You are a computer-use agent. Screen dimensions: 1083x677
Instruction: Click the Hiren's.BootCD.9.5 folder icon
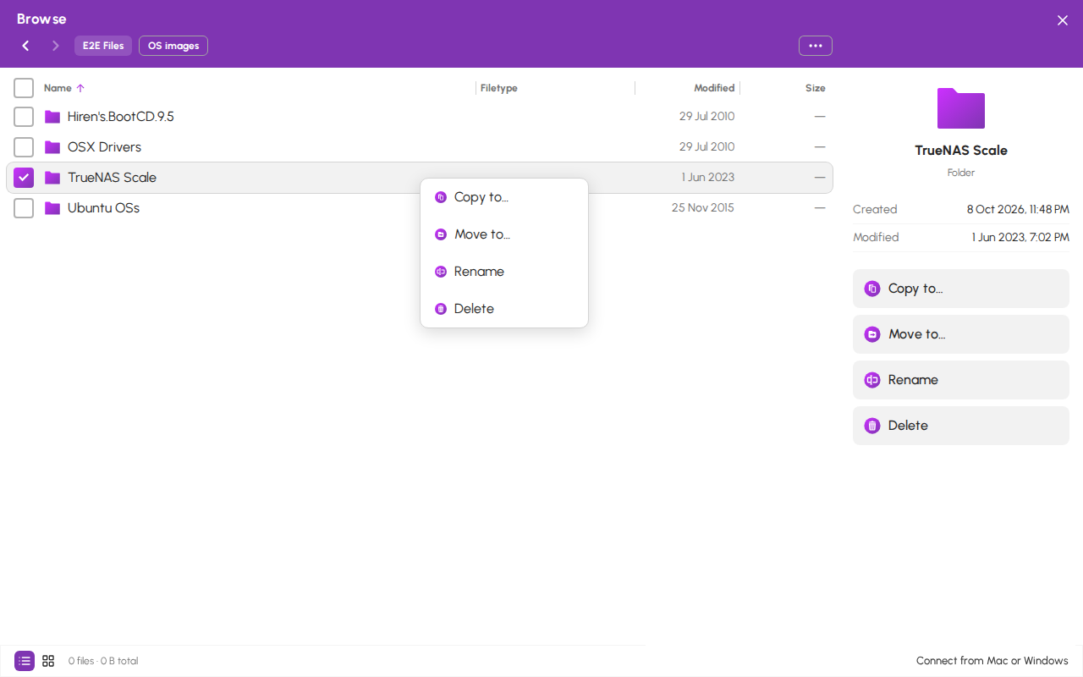coord(52,117)
